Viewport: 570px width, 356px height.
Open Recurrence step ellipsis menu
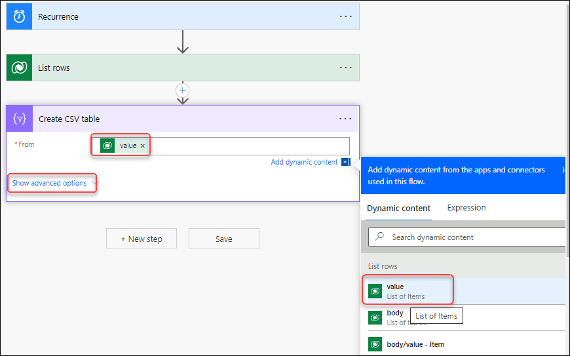click(345, 16)
